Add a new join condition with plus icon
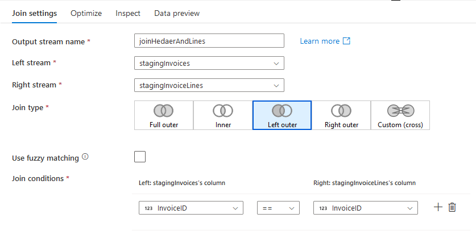Viewport: 476px width, 235px height. coord(438,207)
